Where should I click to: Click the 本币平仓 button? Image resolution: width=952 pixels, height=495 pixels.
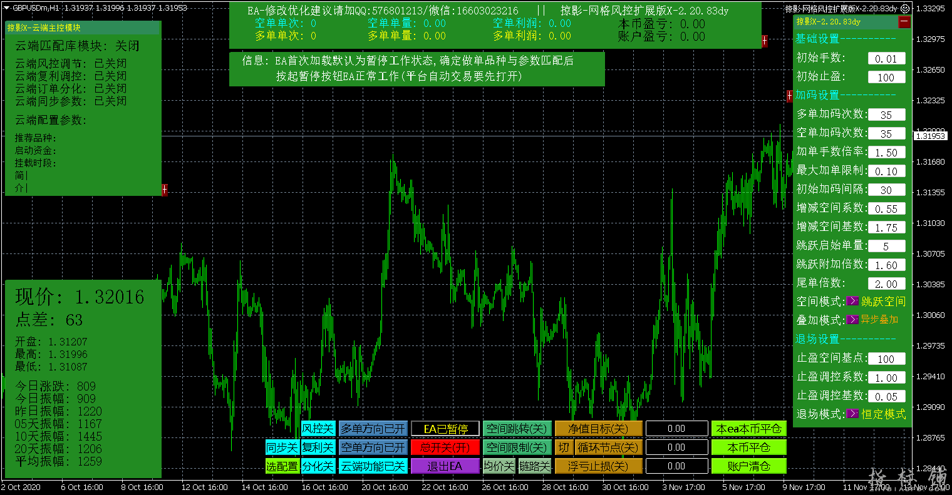(x=749, y=447)
